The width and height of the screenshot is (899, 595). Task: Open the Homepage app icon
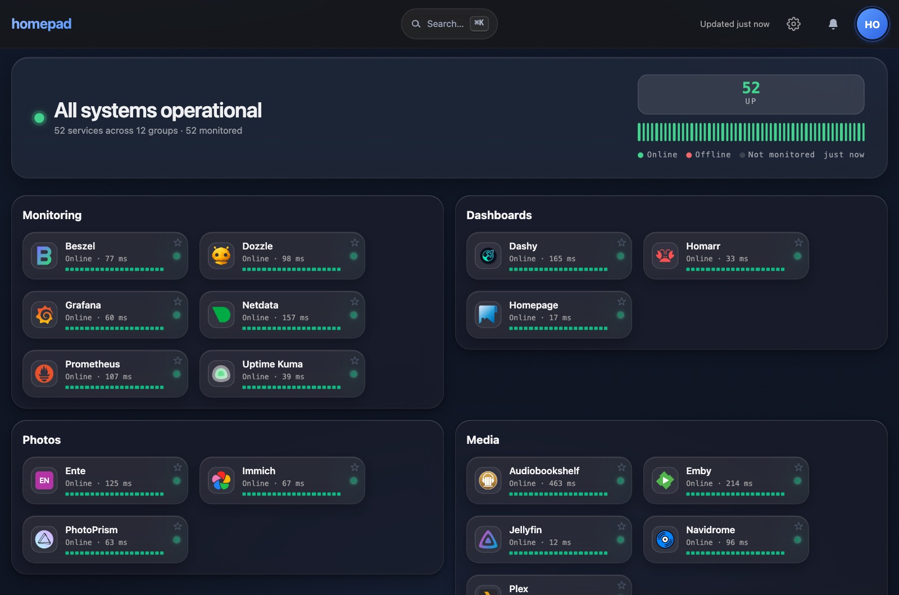click(488, 315)
